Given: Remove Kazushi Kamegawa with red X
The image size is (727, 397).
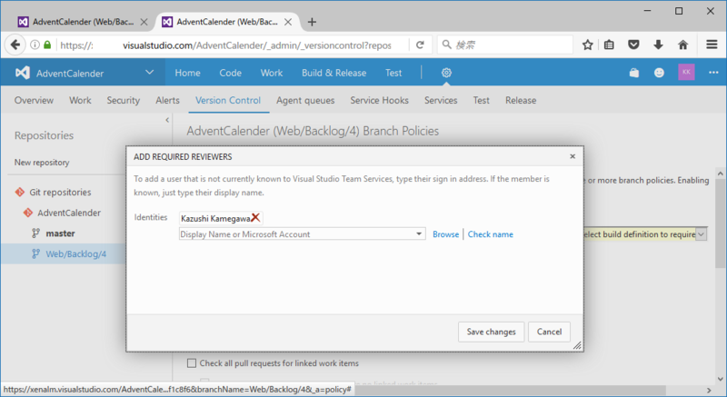Looking at the screenshot, I should [255, 218].
